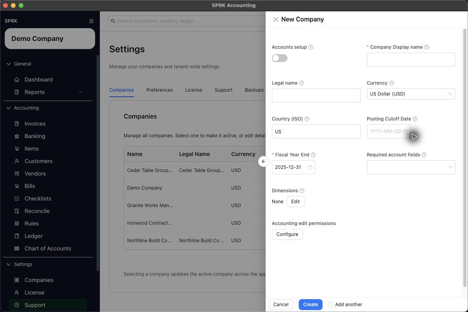The image size is (468, 312).
Task: Click the help icon beside Legal name
Action: (x=301, y=83)
